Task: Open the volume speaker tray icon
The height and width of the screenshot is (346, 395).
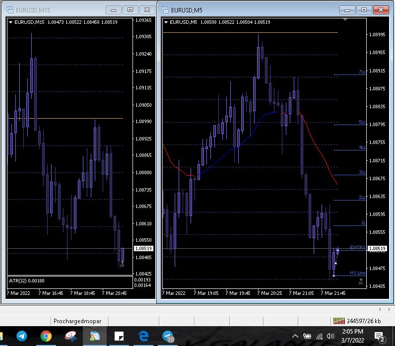Action: [x=330, y=336]
